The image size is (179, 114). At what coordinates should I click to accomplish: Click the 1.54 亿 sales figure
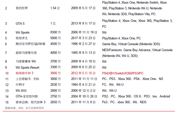[55, 8]
